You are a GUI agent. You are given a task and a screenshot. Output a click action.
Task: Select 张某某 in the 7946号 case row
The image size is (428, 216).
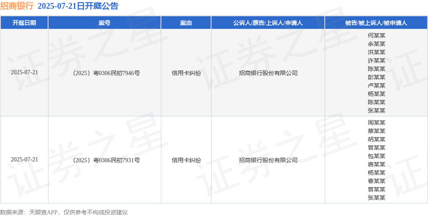pos(377,111)
